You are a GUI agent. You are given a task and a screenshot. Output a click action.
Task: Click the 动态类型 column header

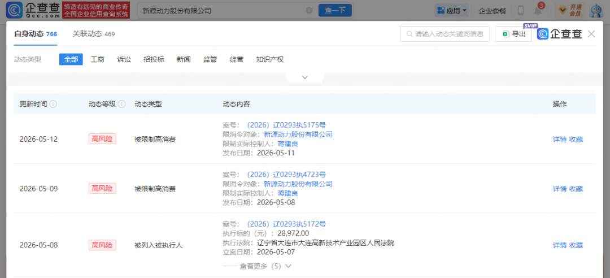[x=148, y=104]
